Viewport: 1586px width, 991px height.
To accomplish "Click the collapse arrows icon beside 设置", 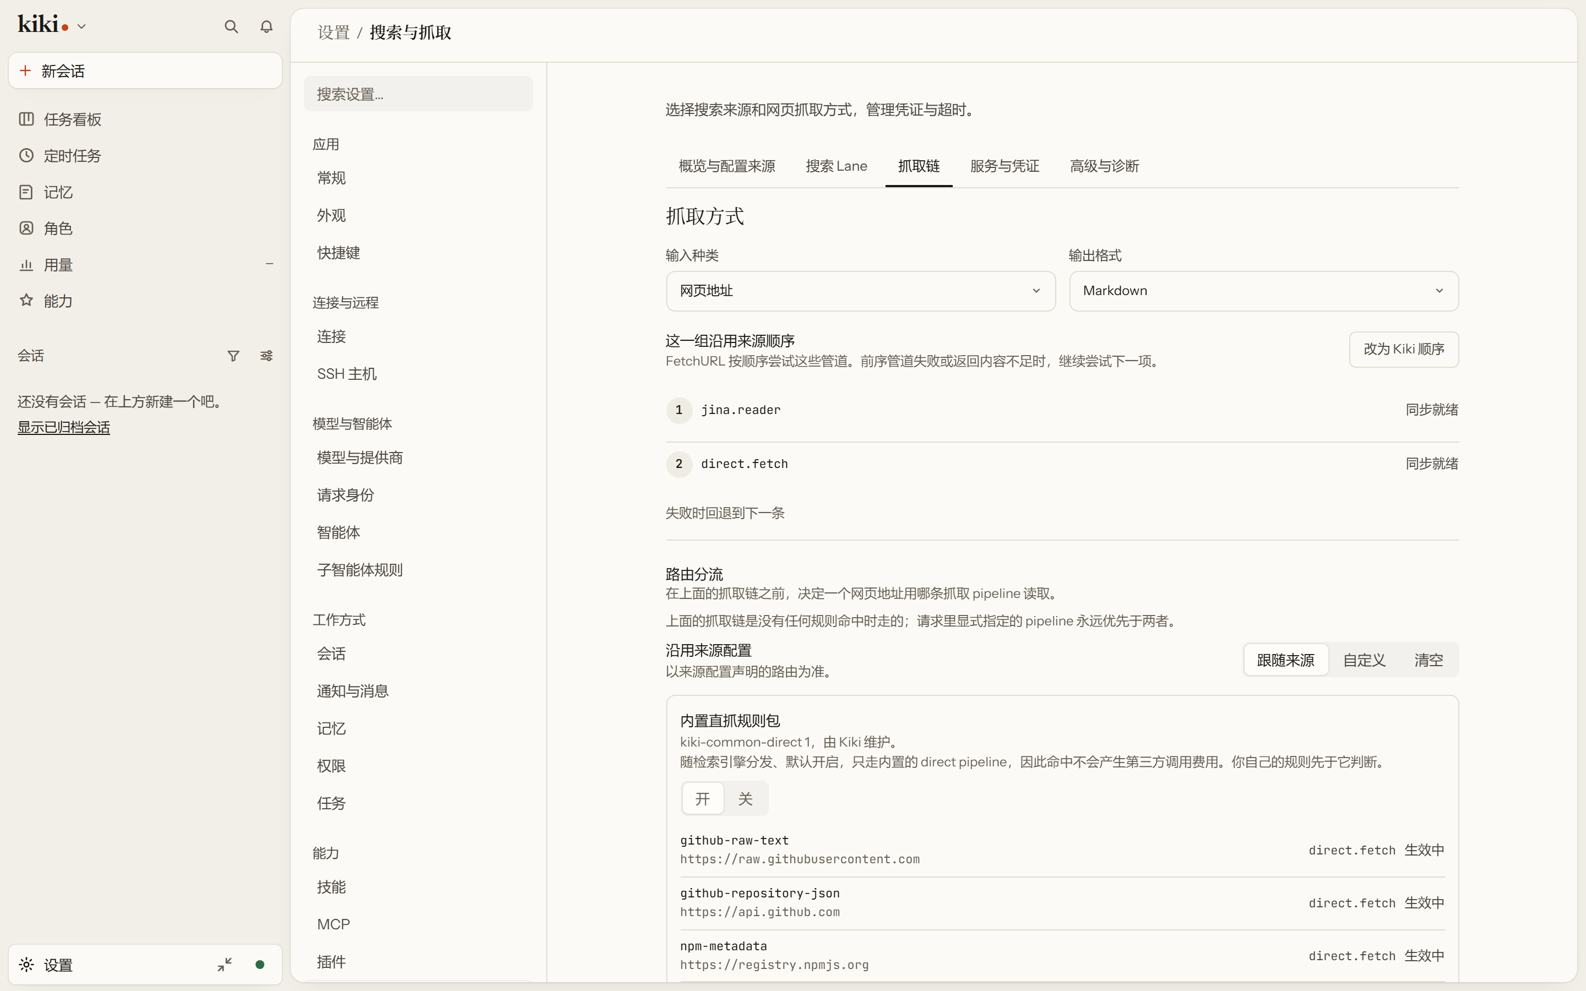I will click(x=225, y=964).
